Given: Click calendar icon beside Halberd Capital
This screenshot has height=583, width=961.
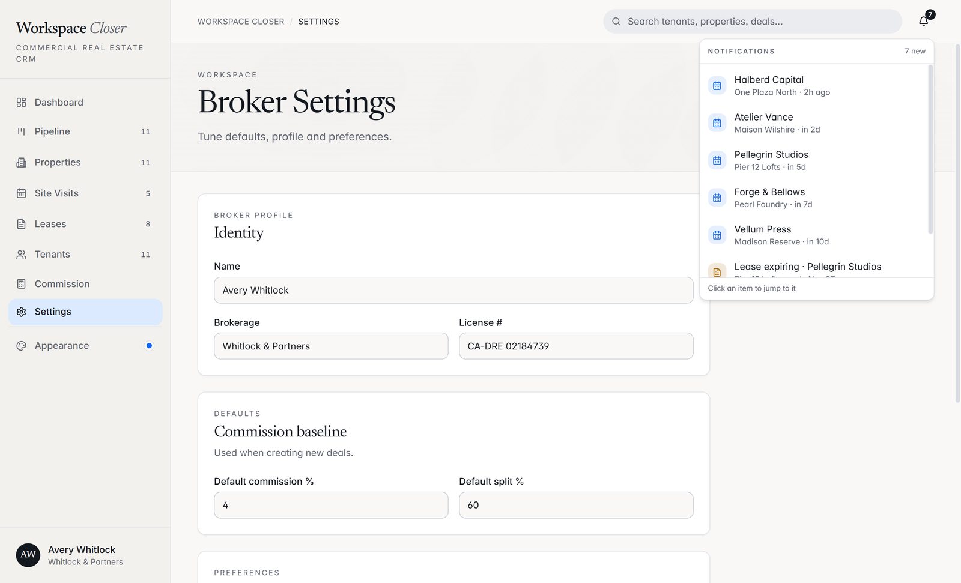Looking at the screenshot, I should (x=717, y=86).
